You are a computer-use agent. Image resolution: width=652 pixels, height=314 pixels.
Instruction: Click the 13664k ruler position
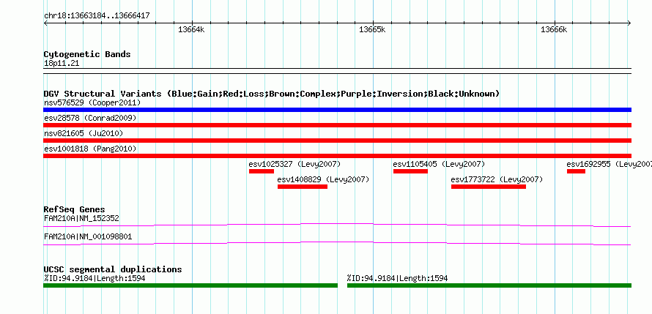click(192, 29)
